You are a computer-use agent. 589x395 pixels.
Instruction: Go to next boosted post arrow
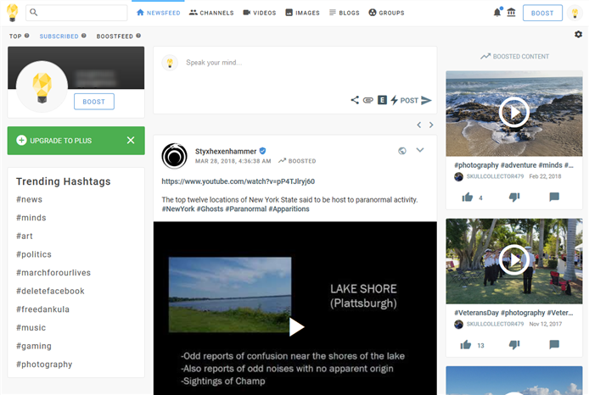click(431, 125)
